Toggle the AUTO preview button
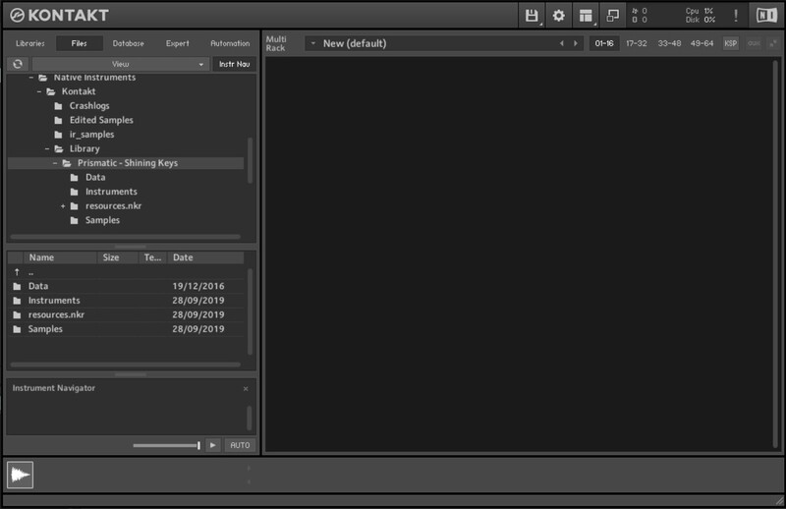Screen dimensions: 786x509 [x=239, y=445]
